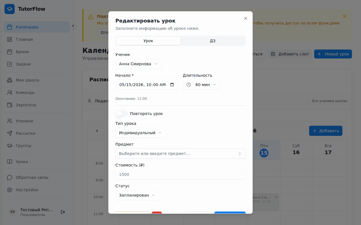Click the Стоимость (₽) input field

(180, 174)
